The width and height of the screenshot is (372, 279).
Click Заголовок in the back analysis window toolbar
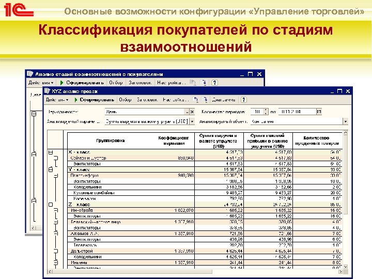140,83
